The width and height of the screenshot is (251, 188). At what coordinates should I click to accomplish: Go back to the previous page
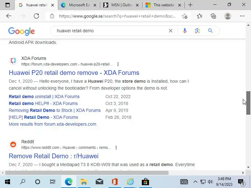coord(9,16)
